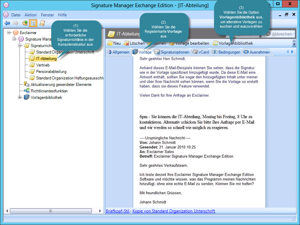Screen dimensions: 300x225
Task: Open the Ausnahmen tab
Action: [x=257, y=52]
